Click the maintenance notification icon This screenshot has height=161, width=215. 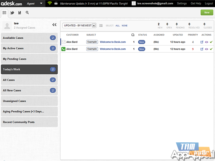pos(56,3)
